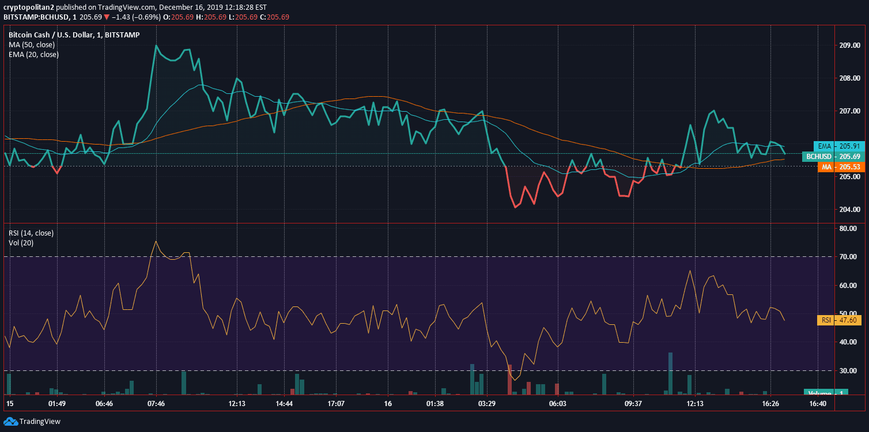
Task: Click the 204.00 price axis label
Action: (850, 210)
